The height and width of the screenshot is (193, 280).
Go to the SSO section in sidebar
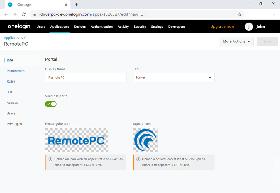(10, 92)
